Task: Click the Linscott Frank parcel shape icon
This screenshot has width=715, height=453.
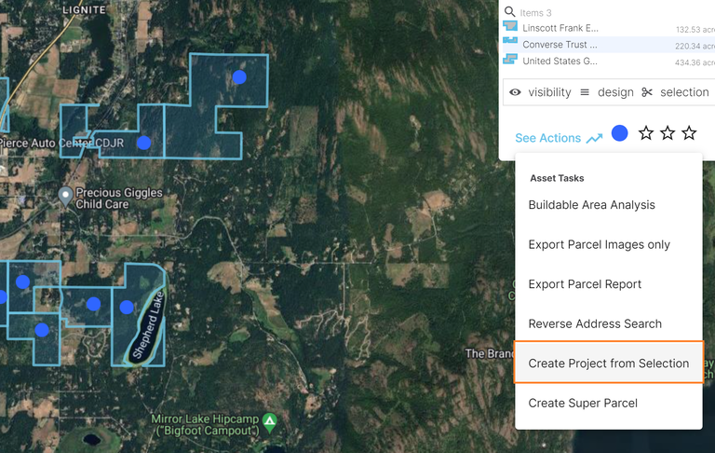Action: 509,28
